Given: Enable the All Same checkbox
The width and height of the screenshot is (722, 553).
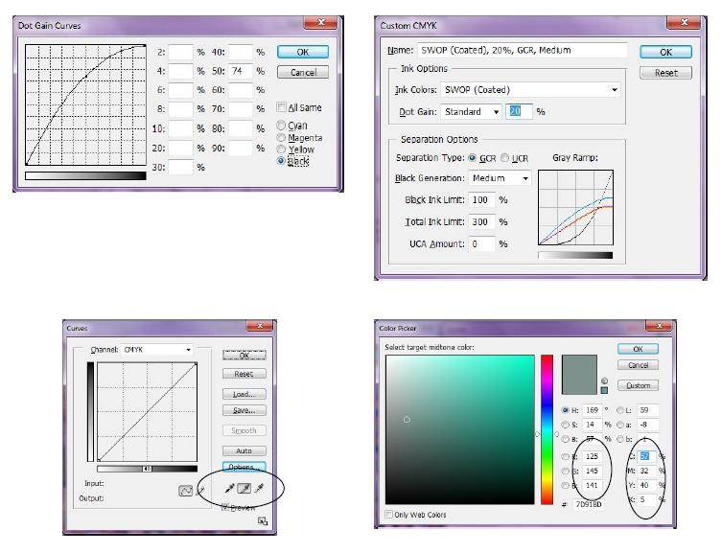Looking at the screenshot, I should 281,106.
